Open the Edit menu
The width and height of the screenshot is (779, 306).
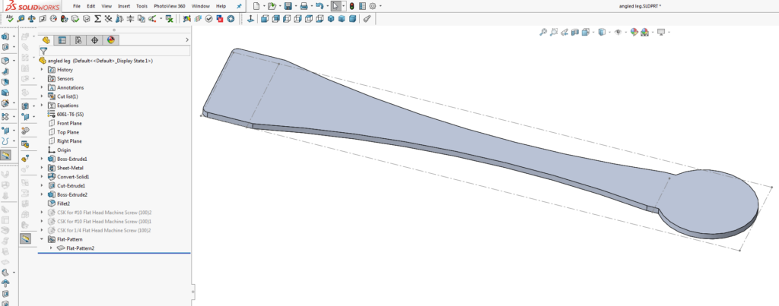pos(91,6)
